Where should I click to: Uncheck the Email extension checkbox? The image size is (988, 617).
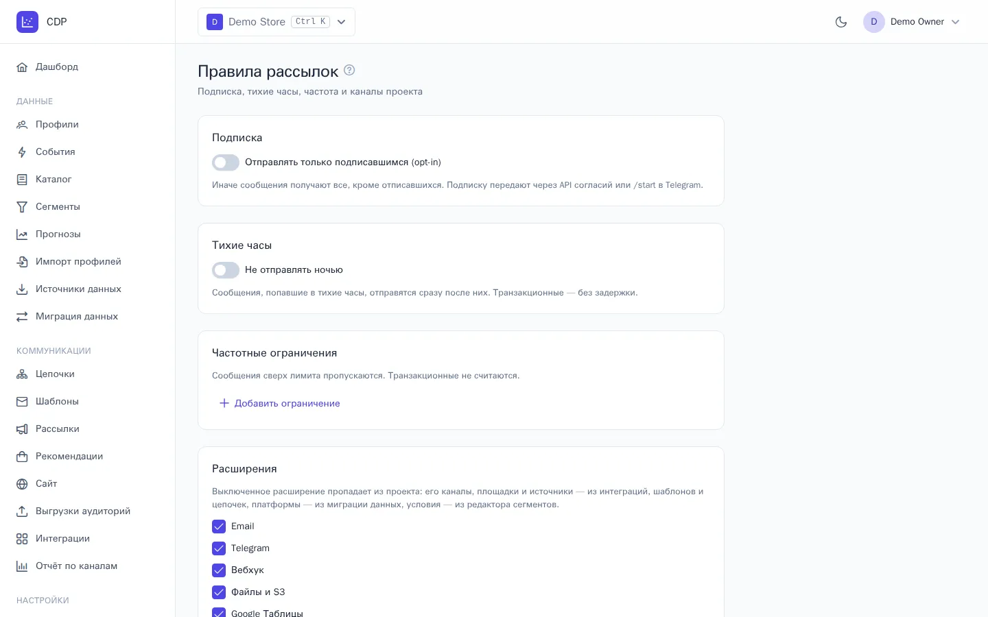pos(219,527)
